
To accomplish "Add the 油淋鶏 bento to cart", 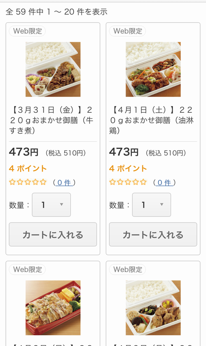I will [x=153, y=235].
